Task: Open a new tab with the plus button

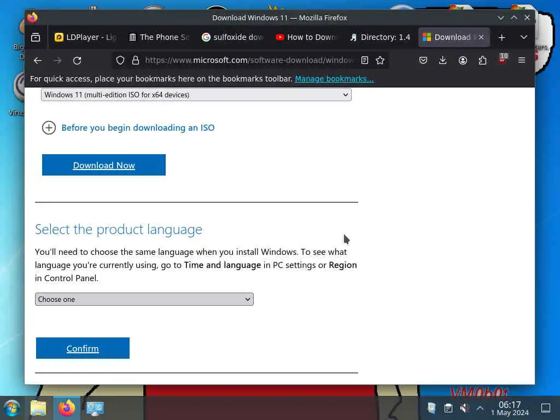Action: pos(502,38)
